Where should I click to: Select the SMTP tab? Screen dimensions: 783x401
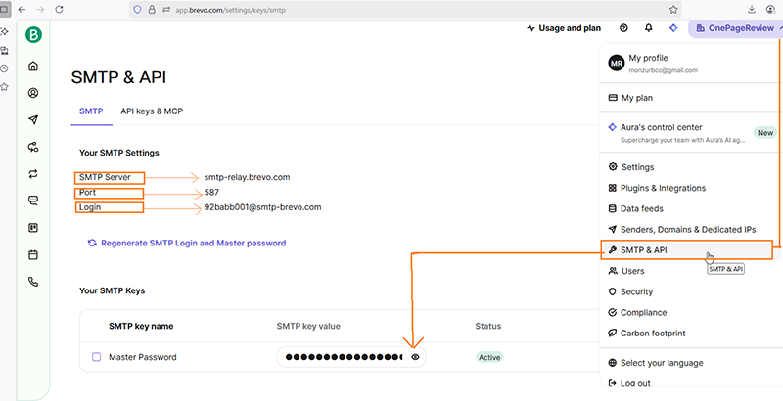(91, 111)
